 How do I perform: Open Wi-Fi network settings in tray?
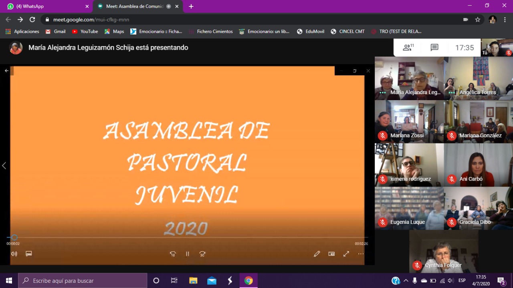coord(442,281)
